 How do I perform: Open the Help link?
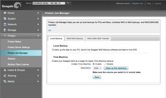point(149,3)
